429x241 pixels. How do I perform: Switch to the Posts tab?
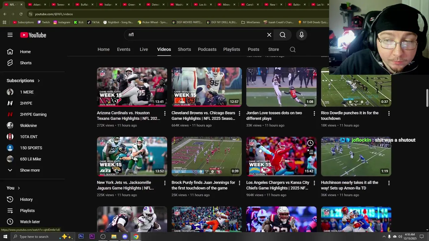(253, 49)
